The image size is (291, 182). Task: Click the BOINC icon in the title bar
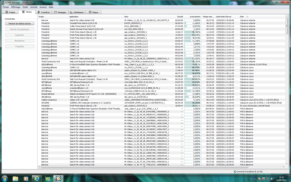pyautogui.click(x=3, y=3)
